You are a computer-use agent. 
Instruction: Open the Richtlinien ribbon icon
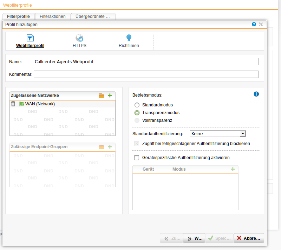click(x=129, y=38)
